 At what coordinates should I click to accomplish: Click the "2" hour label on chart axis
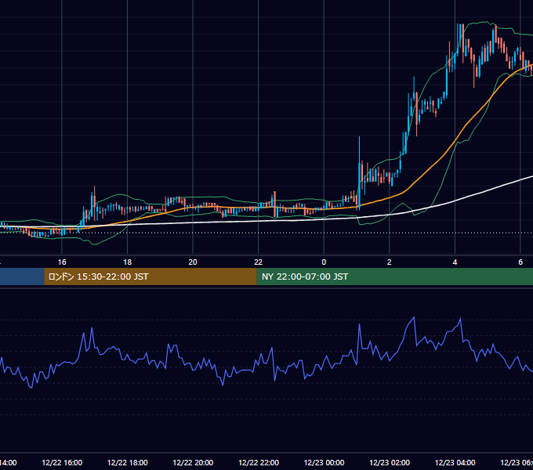point(390,262)
